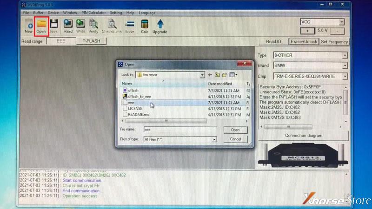372x209 pixels.
Task: Open the View Menu icon in dialog
Action: pyautogui.click(x=233, y=75)
